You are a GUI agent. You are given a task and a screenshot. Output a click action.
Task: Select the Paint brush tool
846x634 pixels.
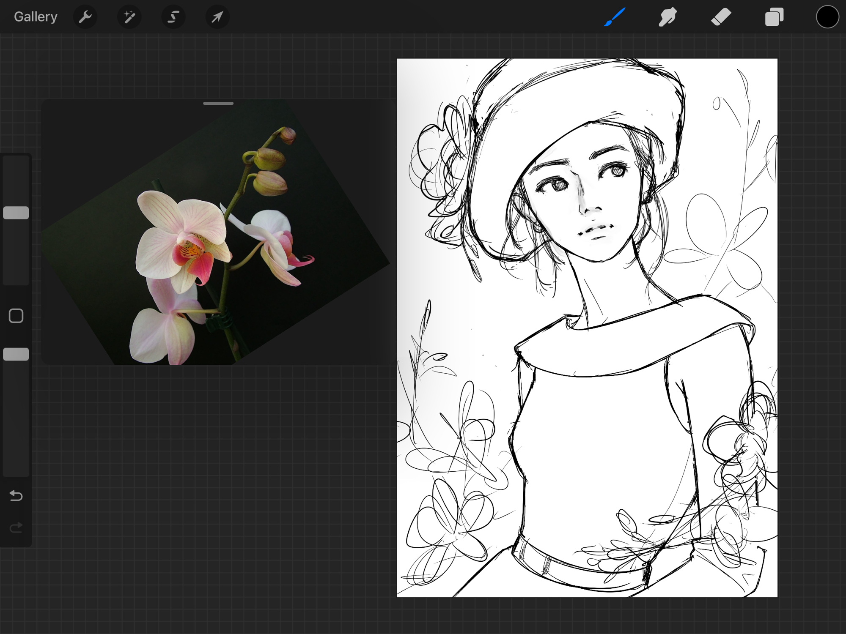(x=615, y=17)
